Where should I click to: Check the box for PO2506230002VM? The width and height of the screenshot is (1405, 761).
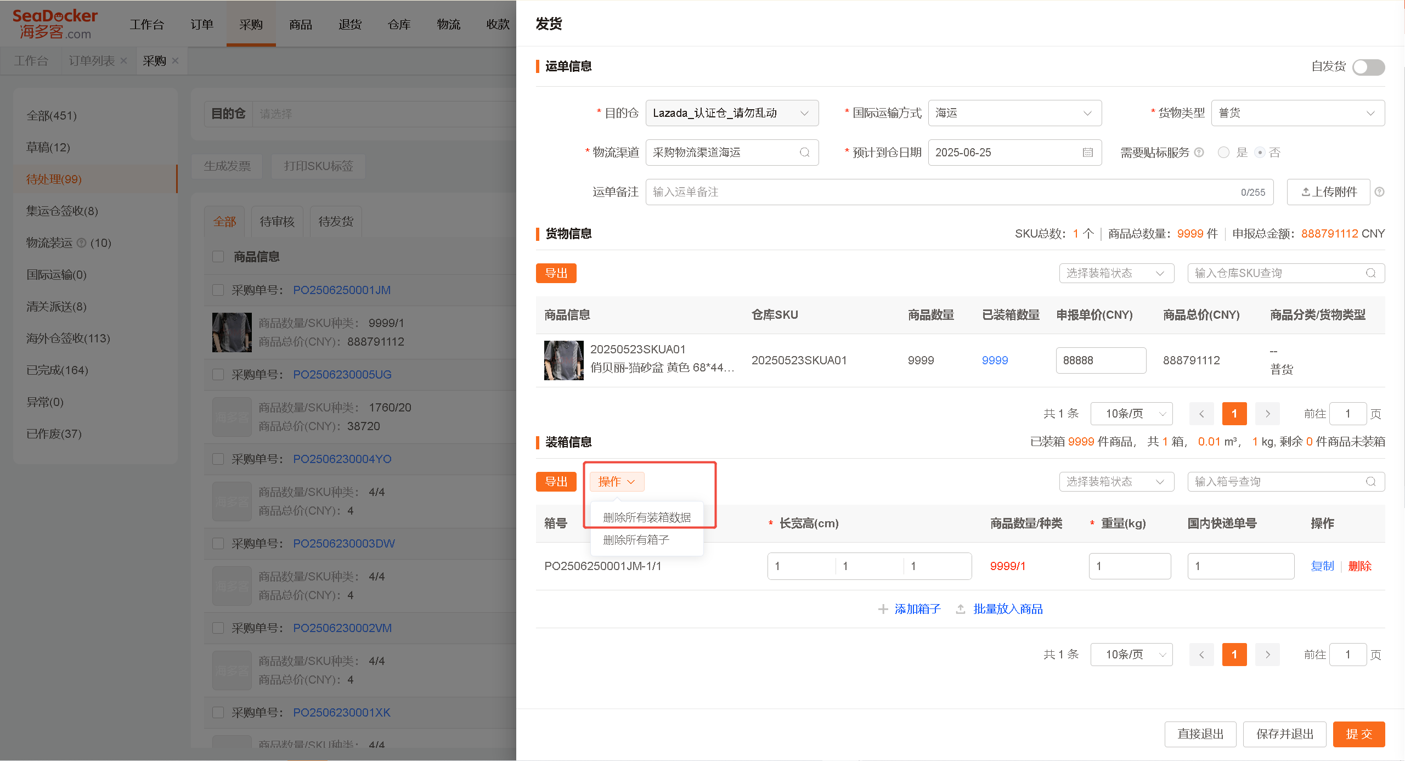pyautogui.click(x=218, y=628)
